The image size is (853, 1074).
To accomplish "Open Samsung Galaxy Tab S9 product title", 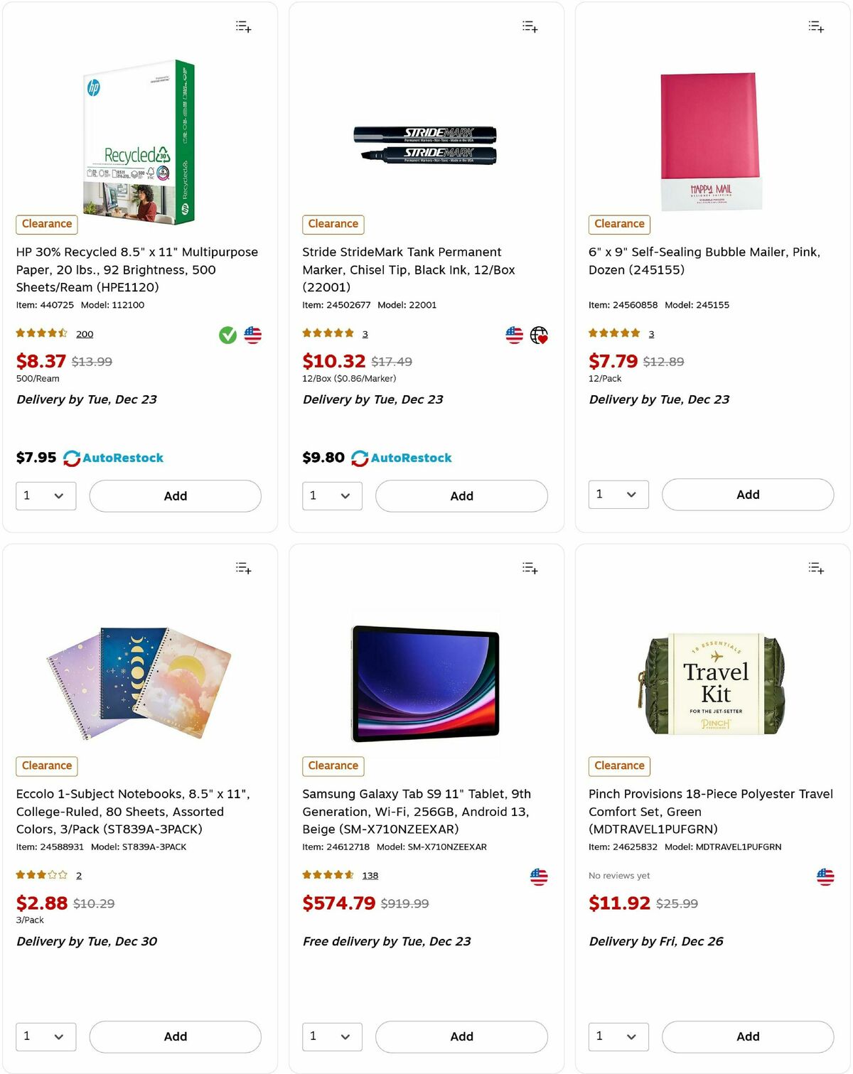I will tap(417, 811).
